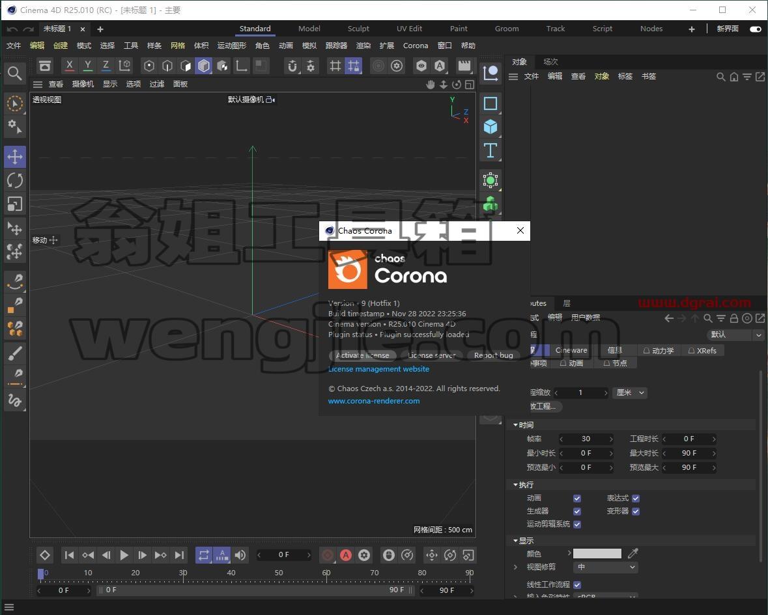Go to the end of animation

pos(180,555)
